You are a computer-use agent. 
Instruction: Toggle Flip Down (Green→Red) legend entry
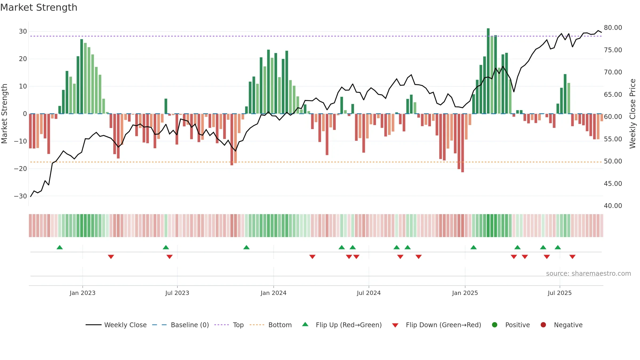437,325
